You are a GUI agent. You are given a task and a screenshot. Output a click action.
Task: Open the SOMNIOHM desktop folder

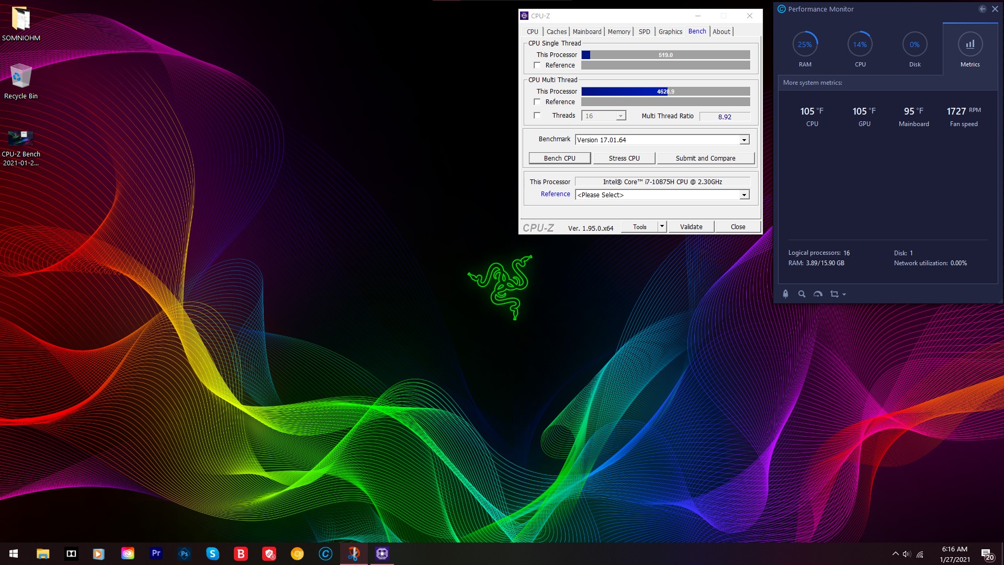click(21, 24)
